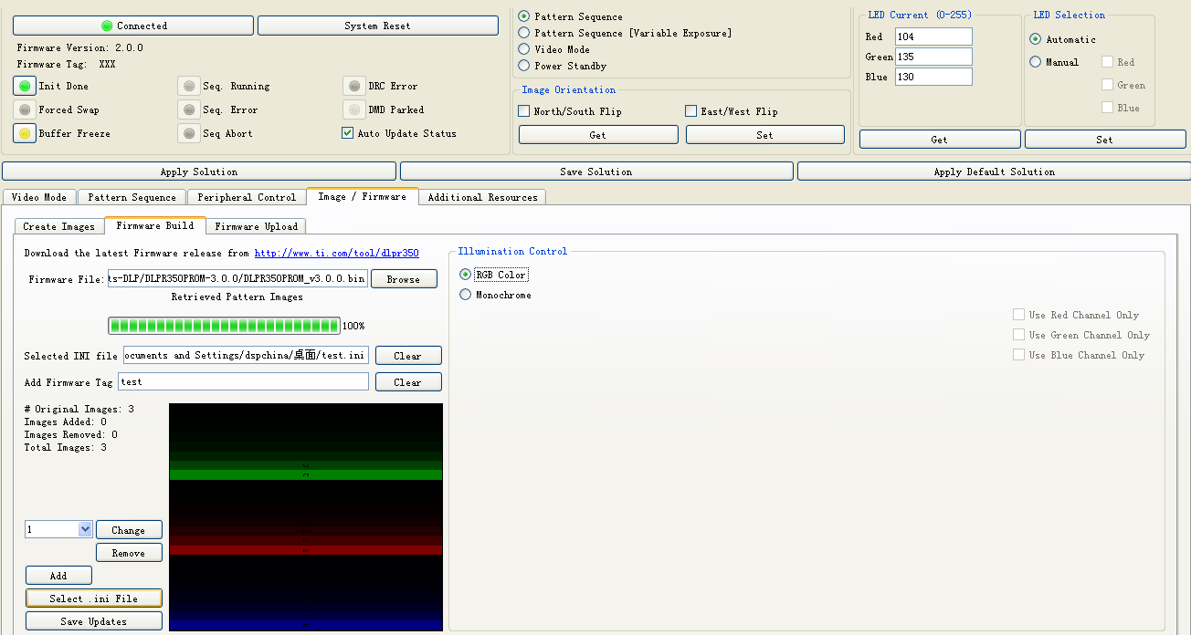Viewport: 1191px width, 635px height.
Task: Click the Seq. Running status indicator
Action: [189, 86]
